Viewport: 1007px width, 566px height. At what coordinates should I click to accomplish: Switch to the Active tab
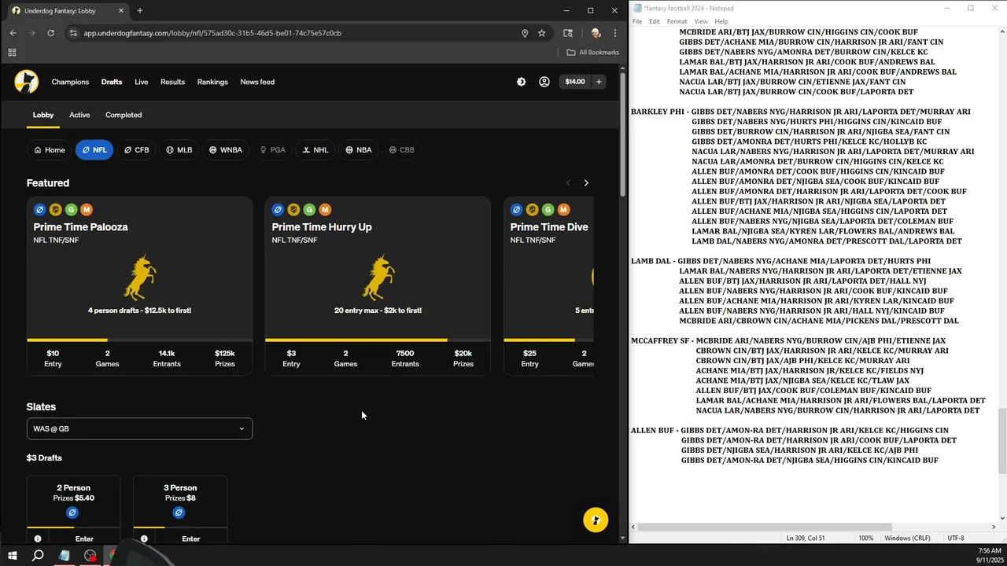coord(79,115)
